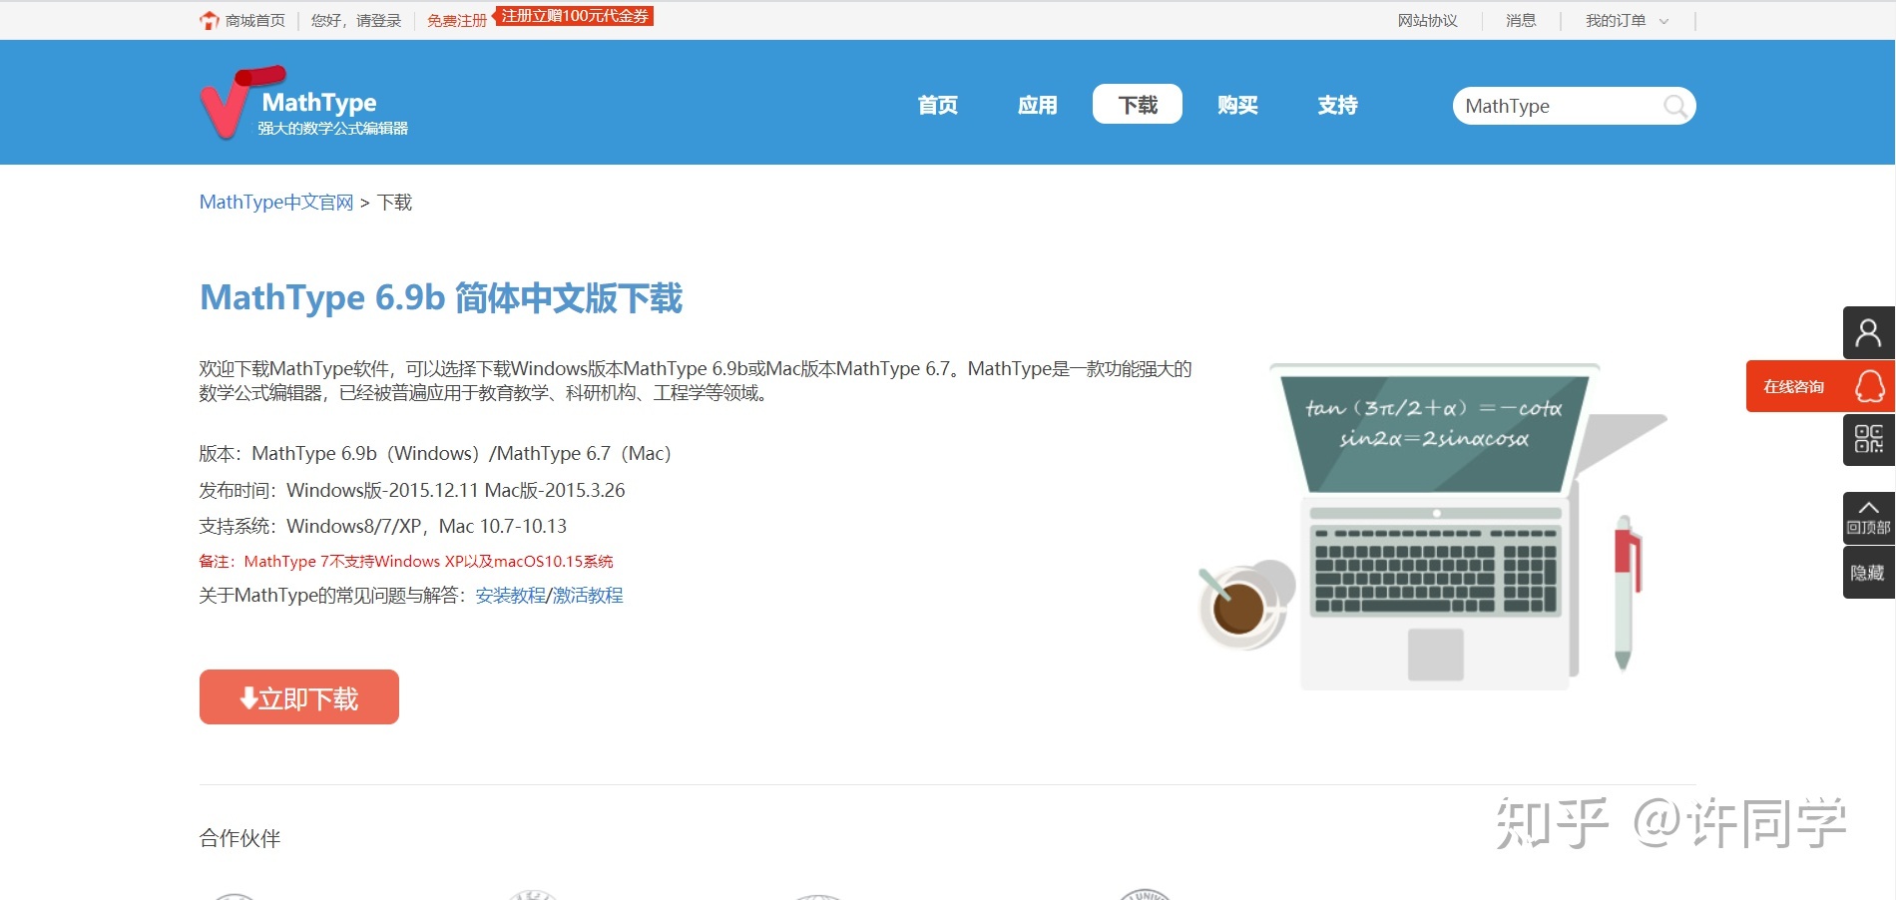Viewport: 1896px width, 900px height.
Task: Click the red 备注 note text
Action: coord(406,561)
